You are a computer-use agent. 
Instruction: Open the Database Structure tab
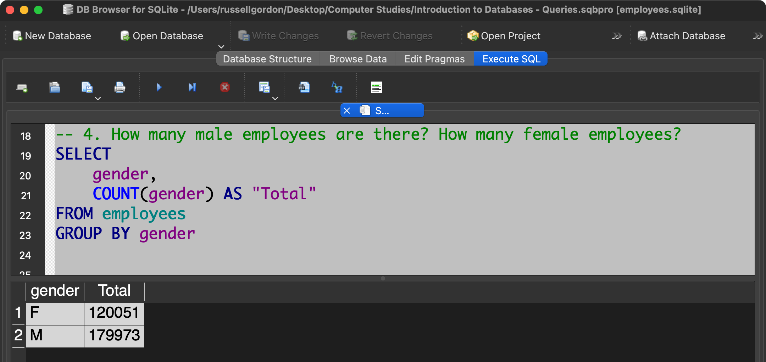[x=267, y=59]
